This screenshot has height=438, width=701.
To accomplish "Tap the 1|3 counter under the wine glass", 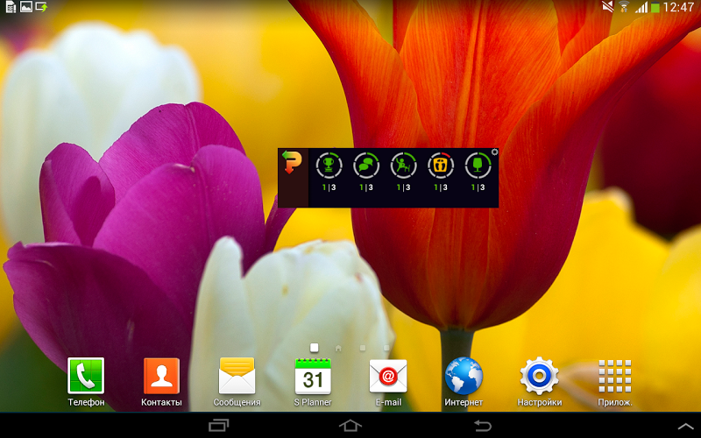I will coord(478,187).
